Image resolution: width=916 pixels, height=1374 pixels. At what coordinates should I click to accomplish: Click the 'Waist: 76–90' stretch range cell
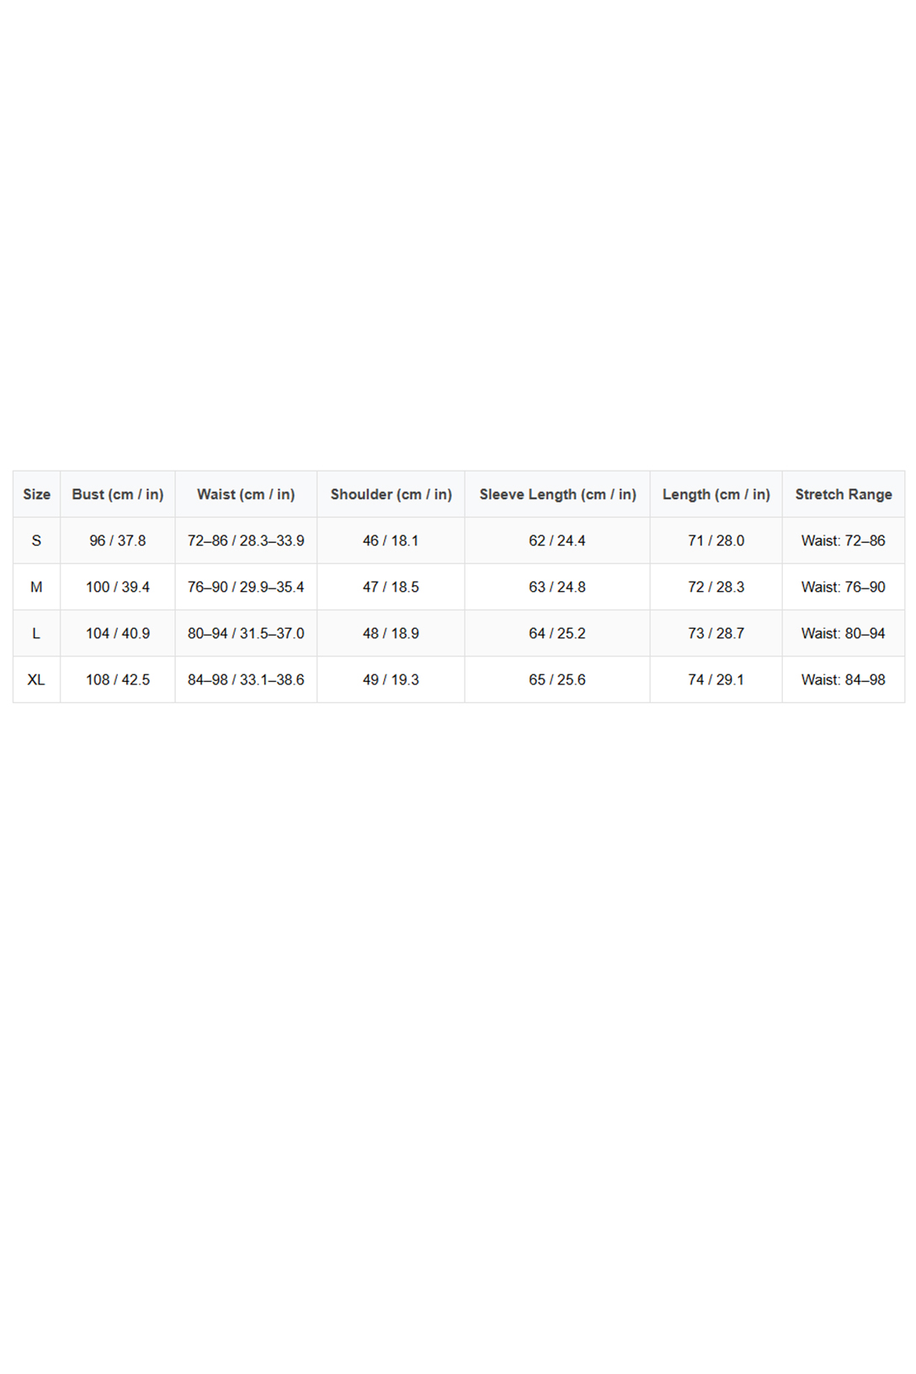pos(843,587)
